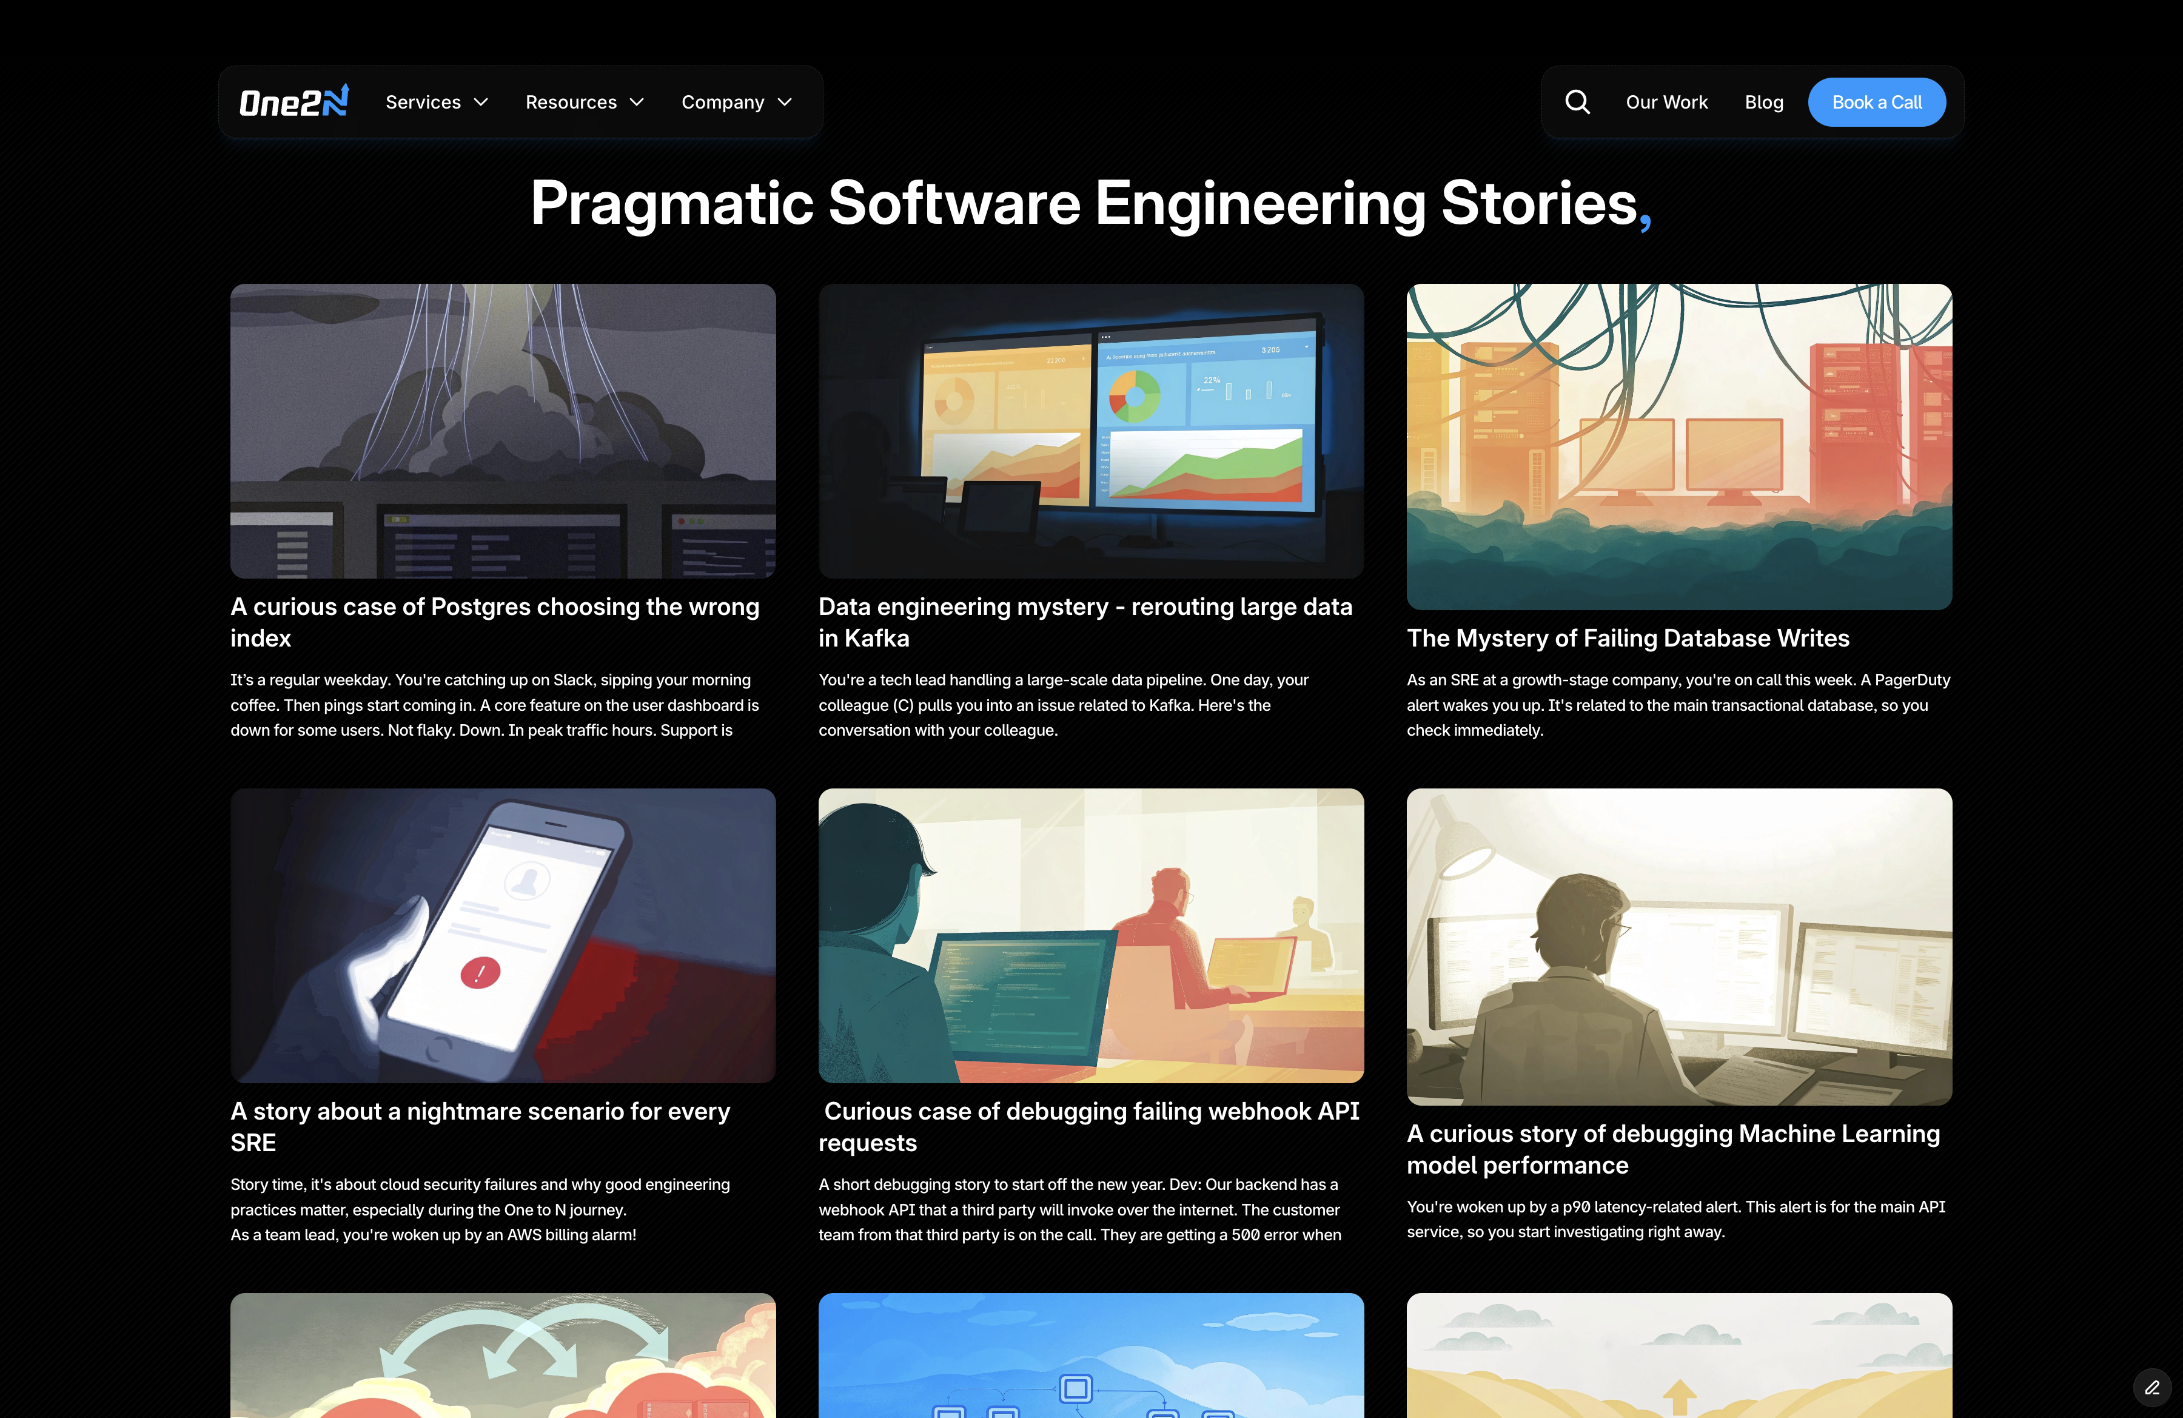The height and width of the screenshot is (1418, 2183).
Task: Click the thumbnail with curved arrows over clouds
Action: (x=503, y=1356)
